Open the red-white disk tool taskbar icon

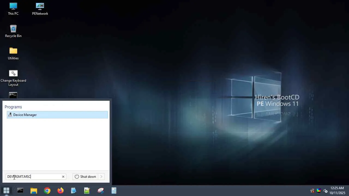tap(101, 191)
